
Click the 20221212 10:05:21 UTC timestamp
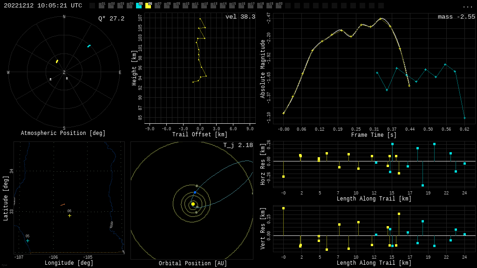pyautogui.click(x=43, y=6)
